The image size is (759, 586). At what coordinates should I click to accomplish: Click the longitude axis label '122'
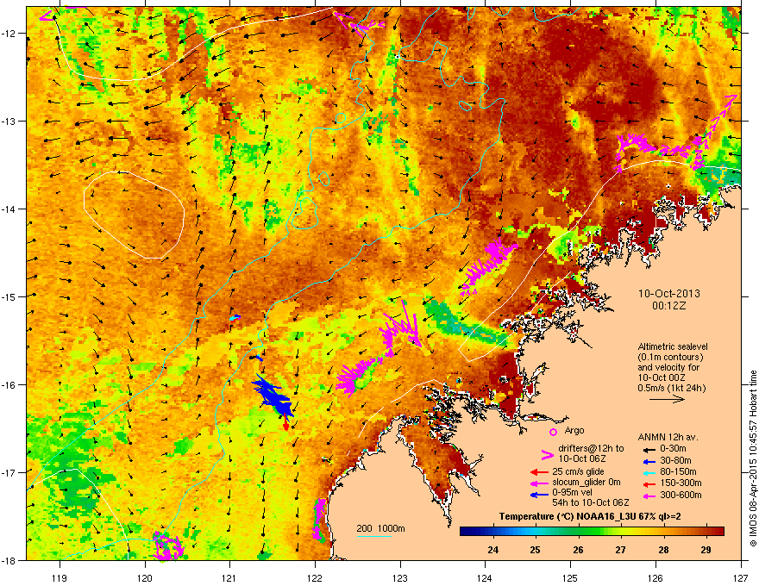315,577
